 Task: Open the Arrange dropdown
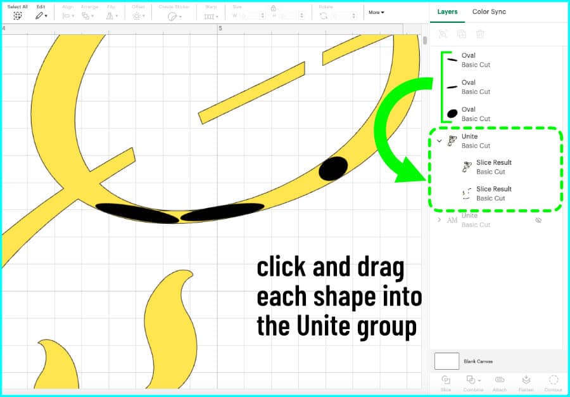87,16
